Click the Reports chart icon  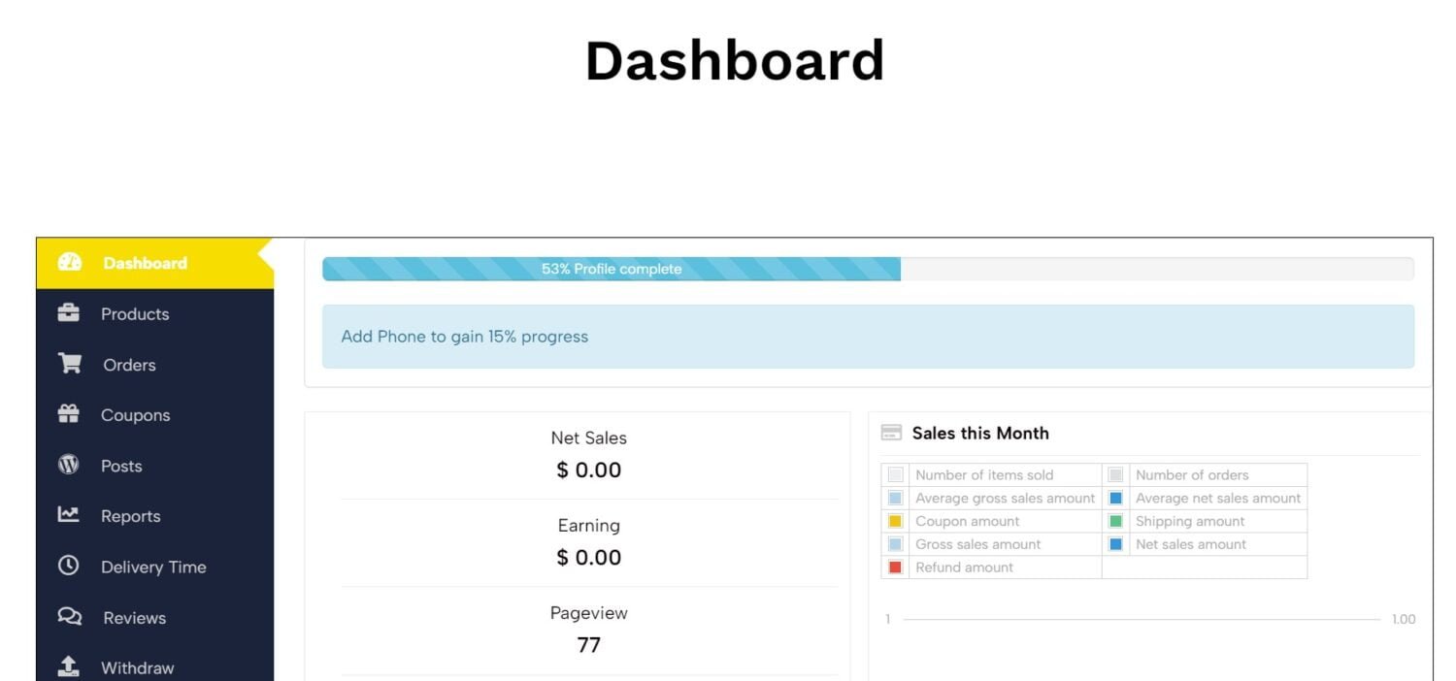coord(68,515)
